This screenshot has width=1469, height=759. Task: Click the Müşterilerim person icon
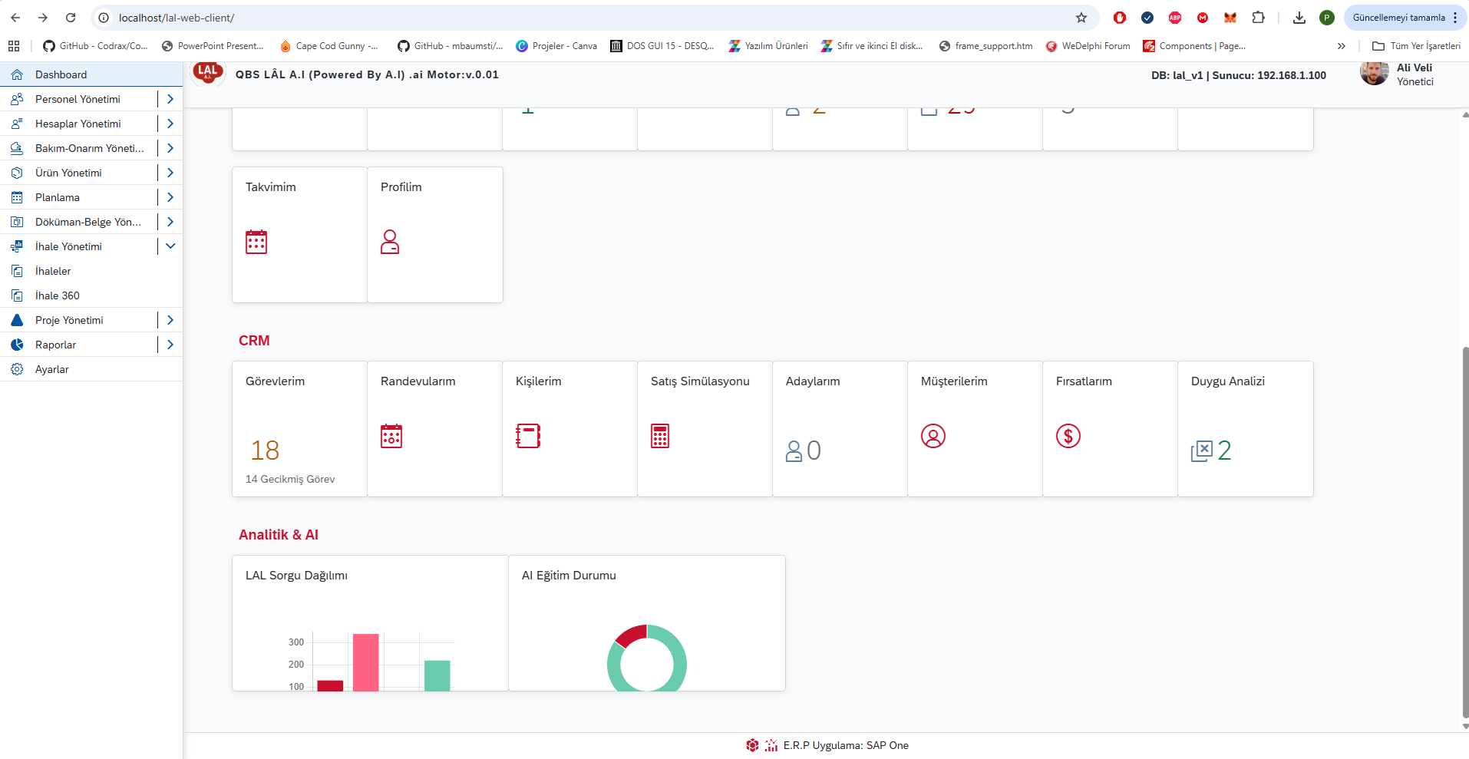(x=933, y=436)
